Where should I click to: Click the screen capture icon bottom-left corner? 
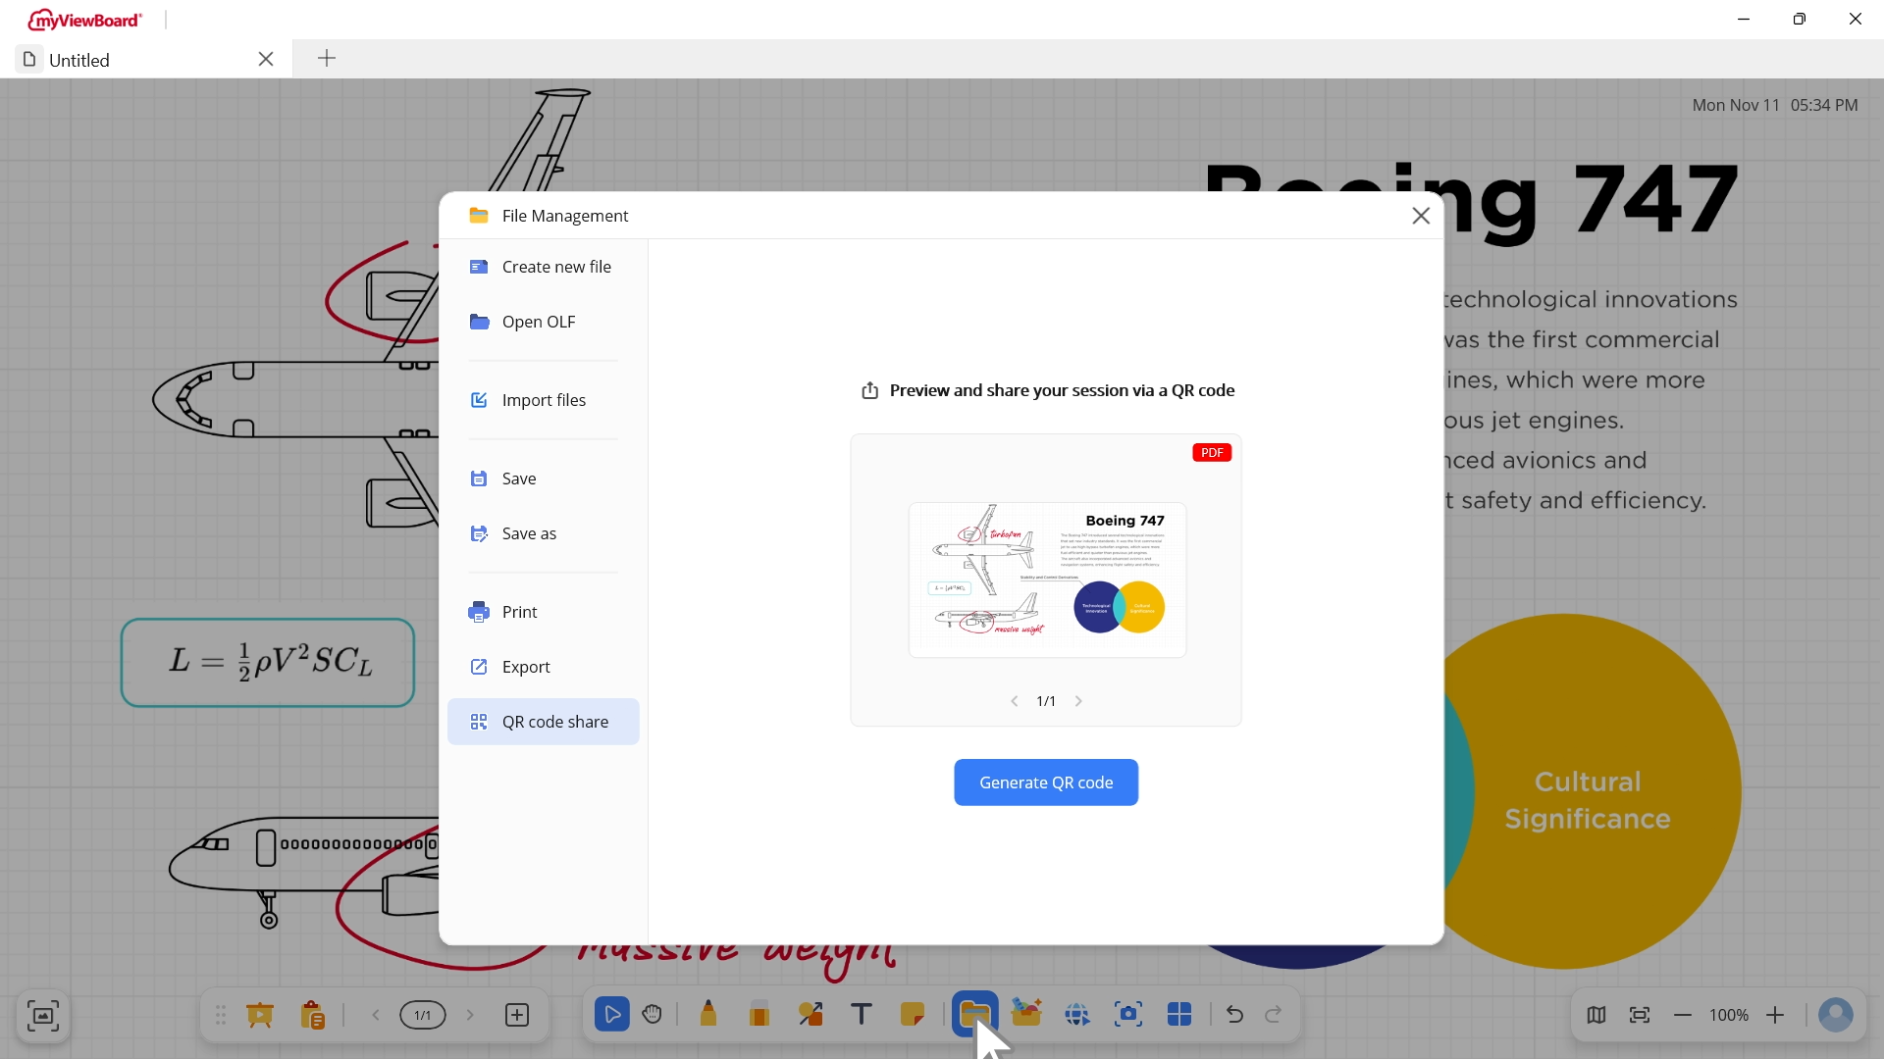tap(43, 1016)
